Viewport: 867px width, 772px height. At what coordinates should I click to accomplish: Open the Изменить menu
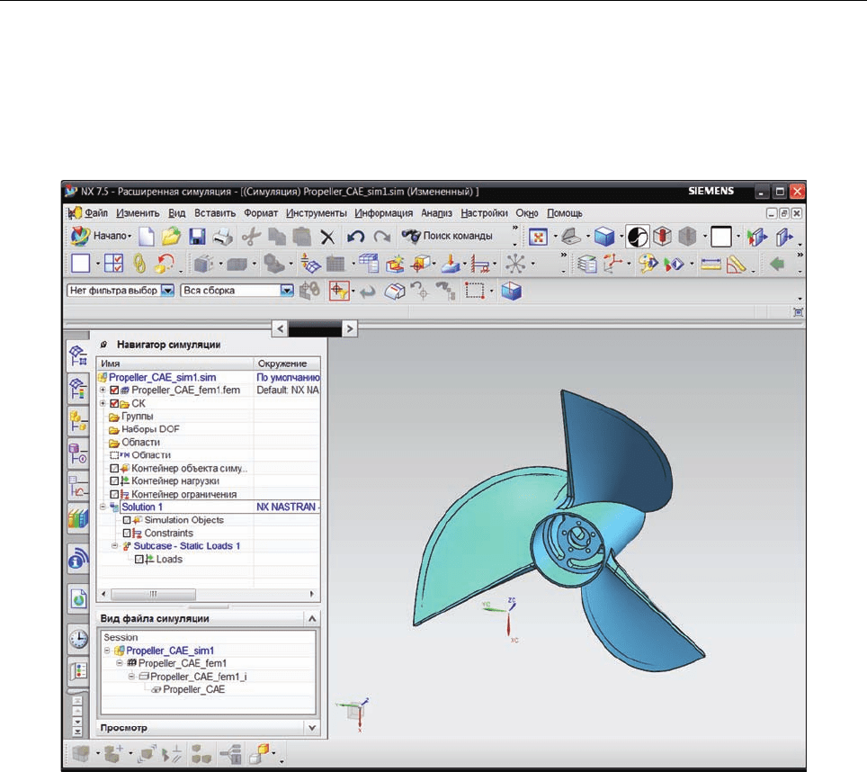138,213
